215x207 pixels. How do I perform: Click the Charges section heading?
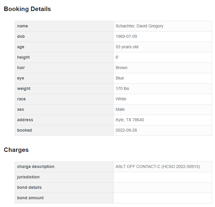point(16,150)
